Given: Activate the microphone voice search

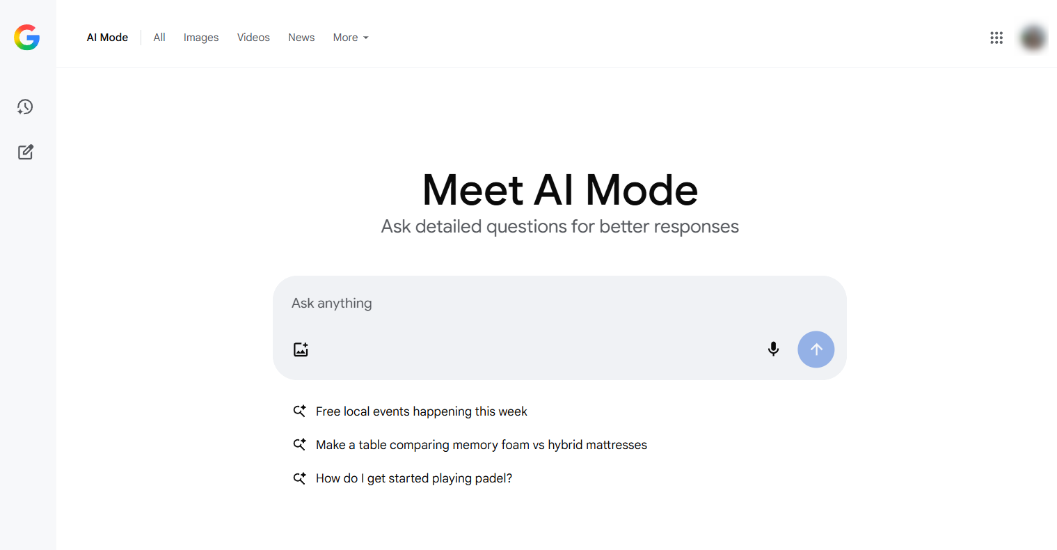Looking at the screenshot, I should tap(773, 349).
